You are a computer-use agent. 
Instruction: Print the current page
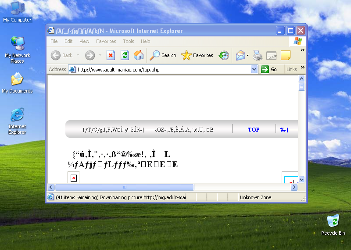[258, 55]
